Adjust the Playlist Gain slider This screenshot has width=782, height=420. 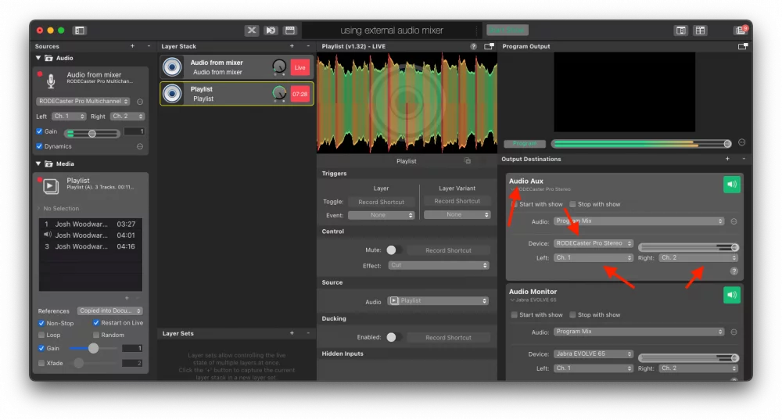93,348
